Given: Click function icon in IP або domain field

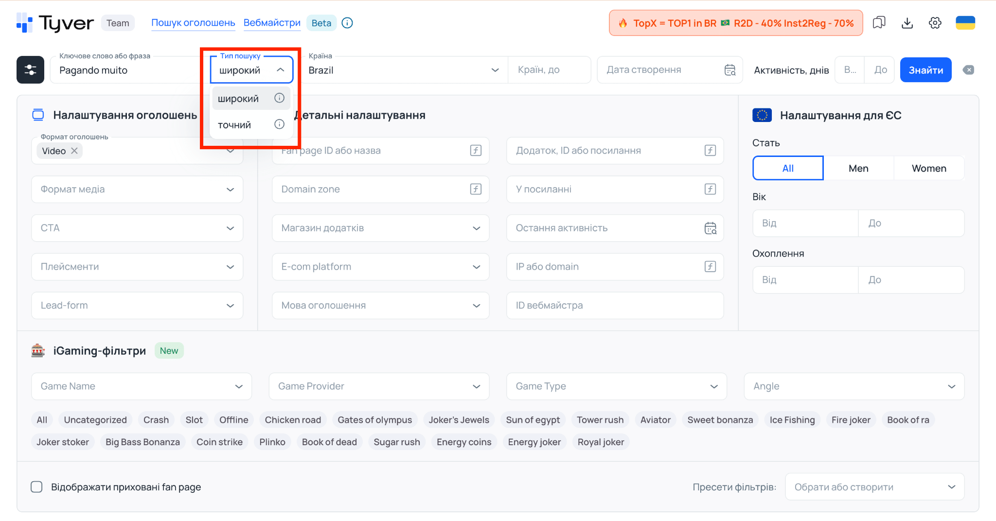Looking at the screenshot, I should coord(710,266).
